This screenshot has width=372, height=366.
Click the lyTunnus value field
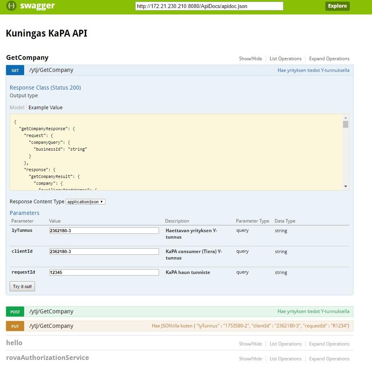click(104, 231)
